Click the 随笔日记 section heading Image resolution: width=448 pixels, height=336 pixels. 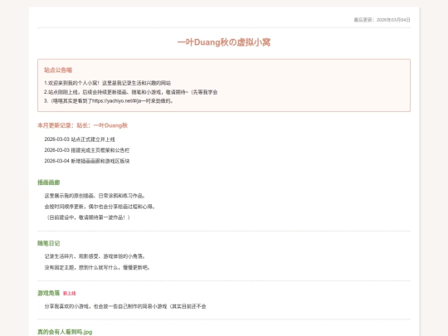coord(49,243)
